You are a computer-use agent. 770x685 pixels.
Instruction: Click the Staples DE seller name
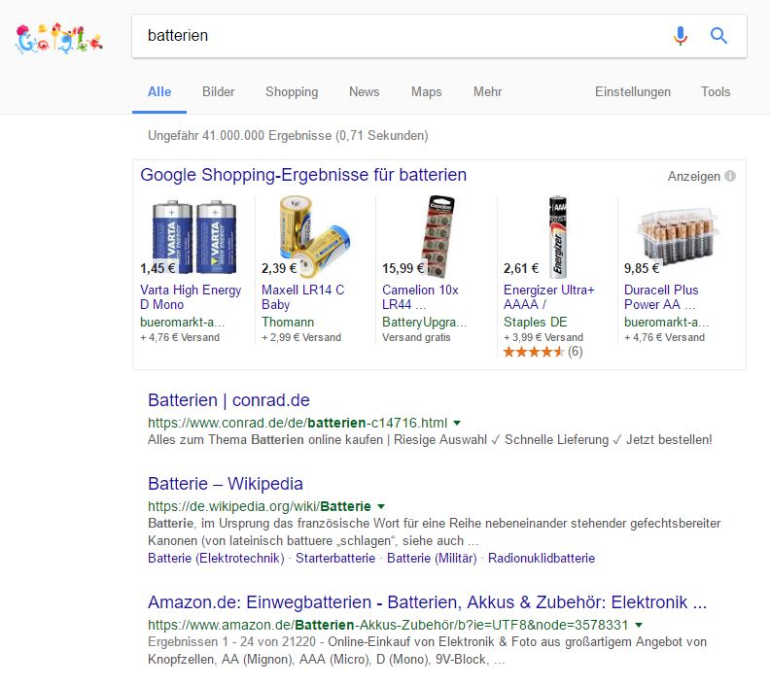coord(536,322)
